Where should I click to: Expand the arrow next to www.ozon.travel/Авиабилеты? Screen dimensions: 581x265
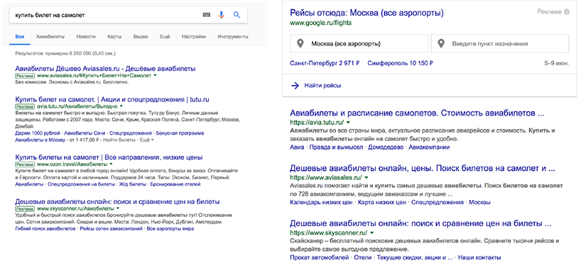pyautogui.click(x=111, y=164)
